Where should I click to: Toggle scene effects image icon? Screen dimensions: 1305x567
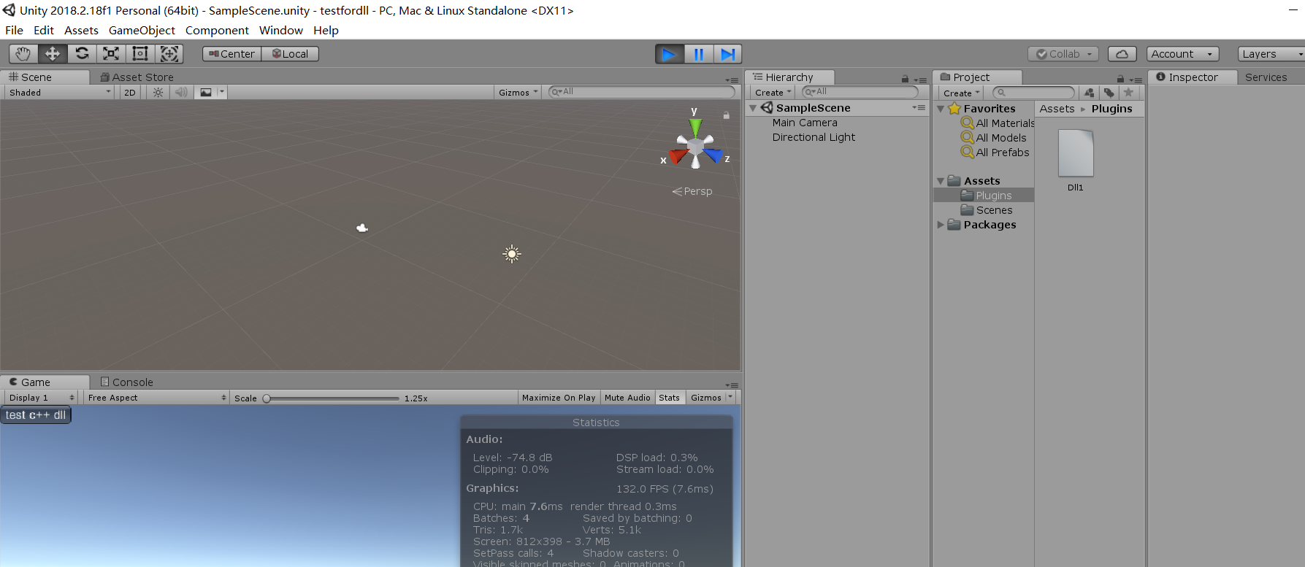click(x=206, y=93)
